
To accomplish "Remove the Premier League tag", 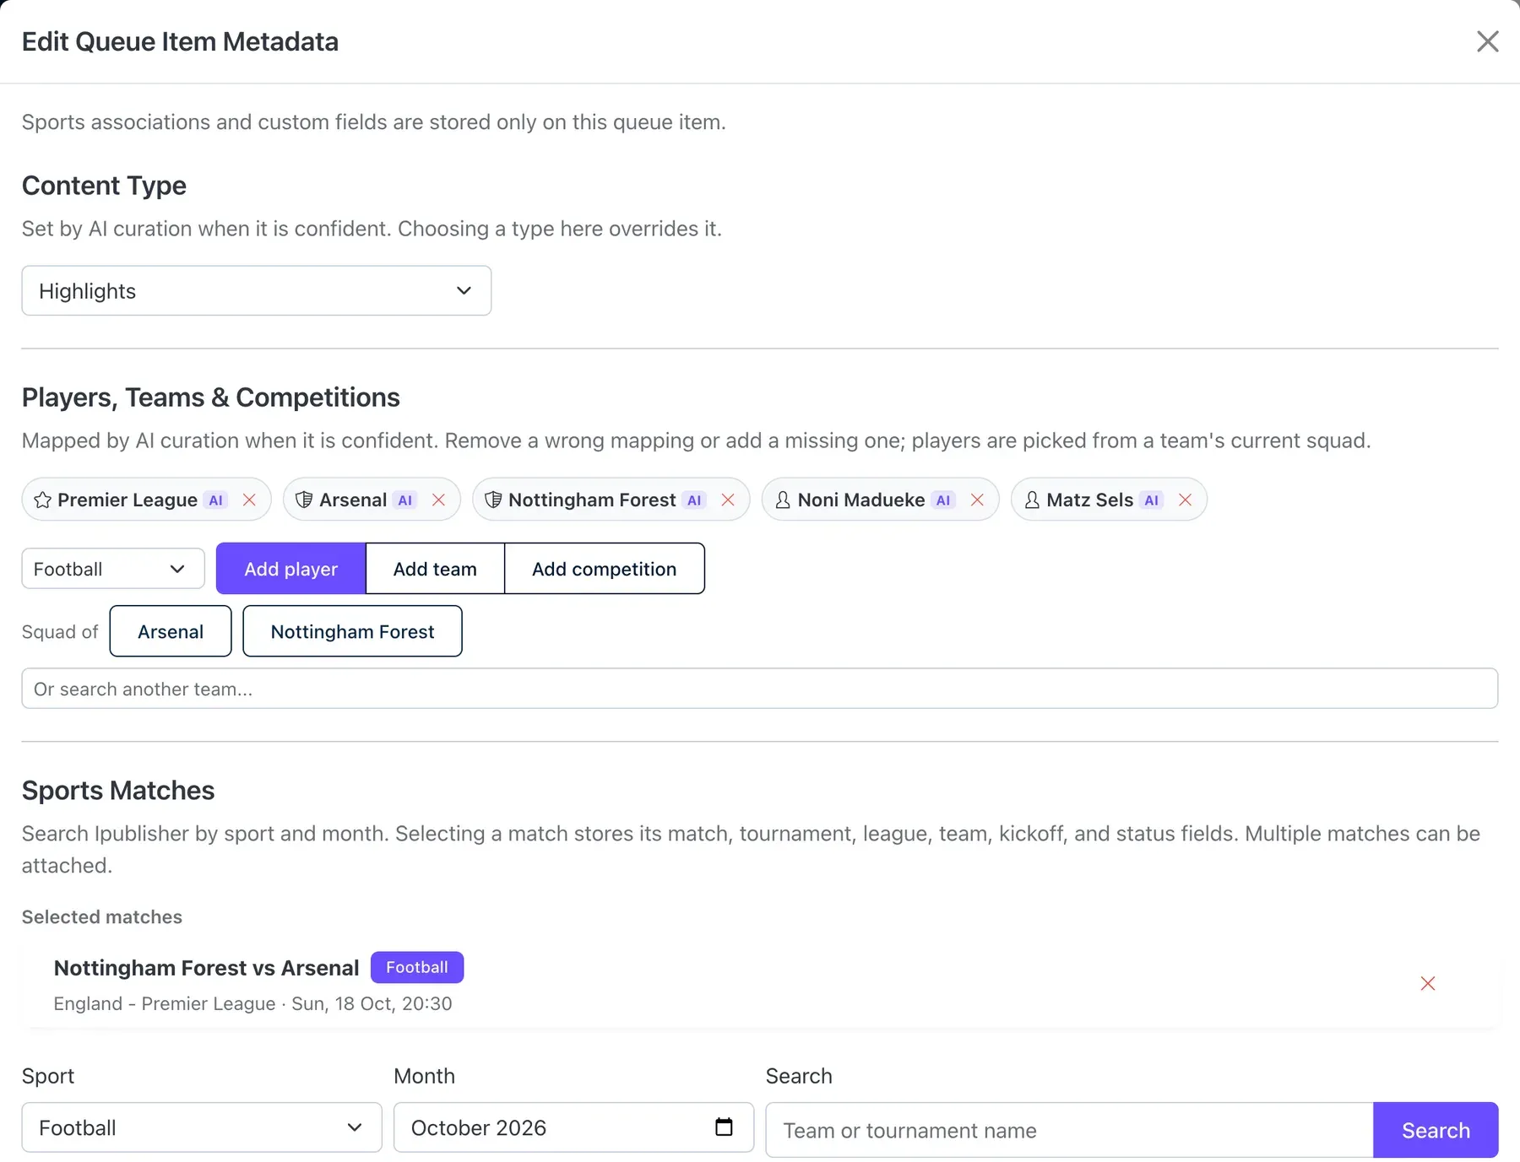I will click(249, 500).
